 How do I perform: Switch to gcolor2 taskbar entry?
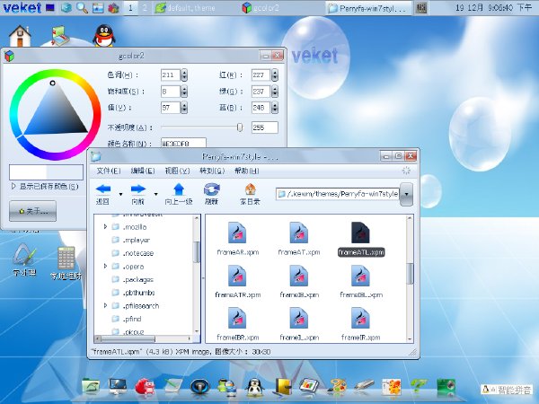(261, 8)
